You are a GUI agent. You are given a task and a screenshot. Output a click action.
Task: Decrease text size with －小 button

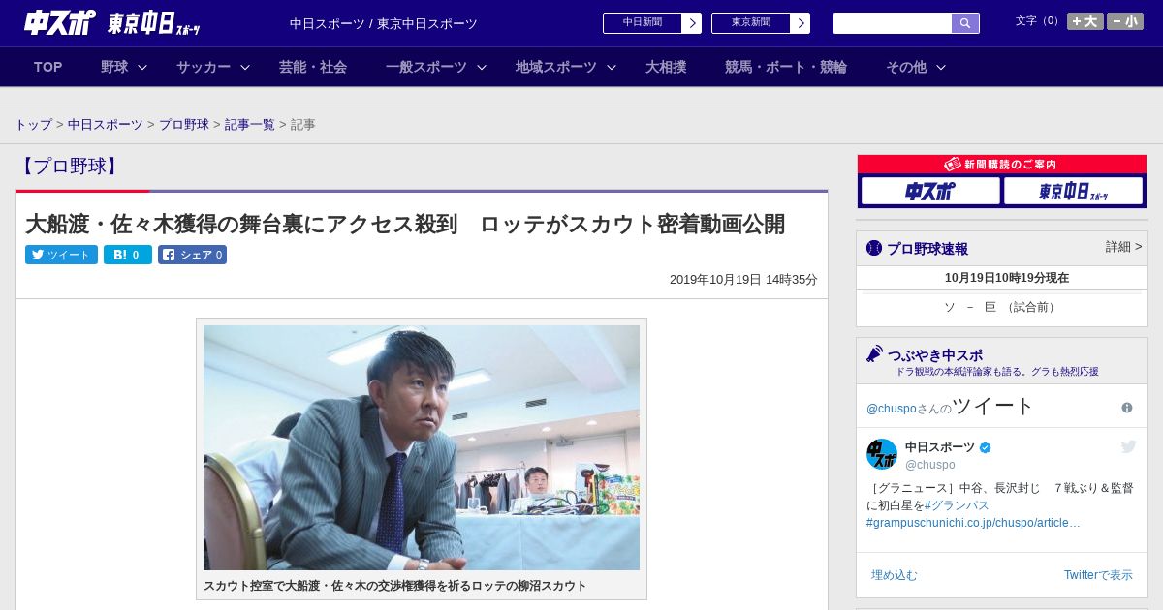(1125, 21)
